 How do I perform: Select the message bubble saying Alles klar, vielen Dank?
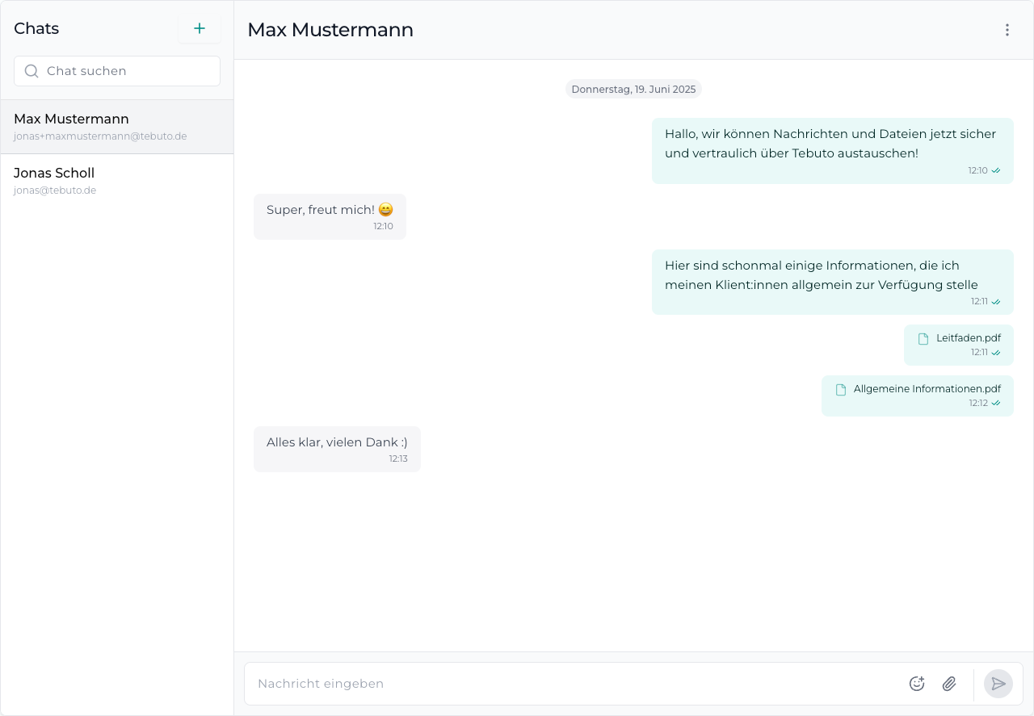pyautogui.click(x=337, y=442)
